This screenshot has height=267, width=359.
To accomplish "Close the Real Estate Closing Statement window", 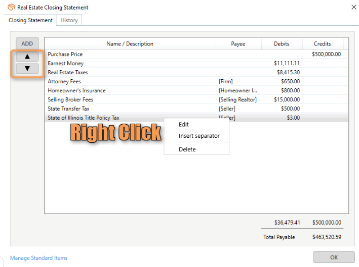I will click(x=353, y=7).
